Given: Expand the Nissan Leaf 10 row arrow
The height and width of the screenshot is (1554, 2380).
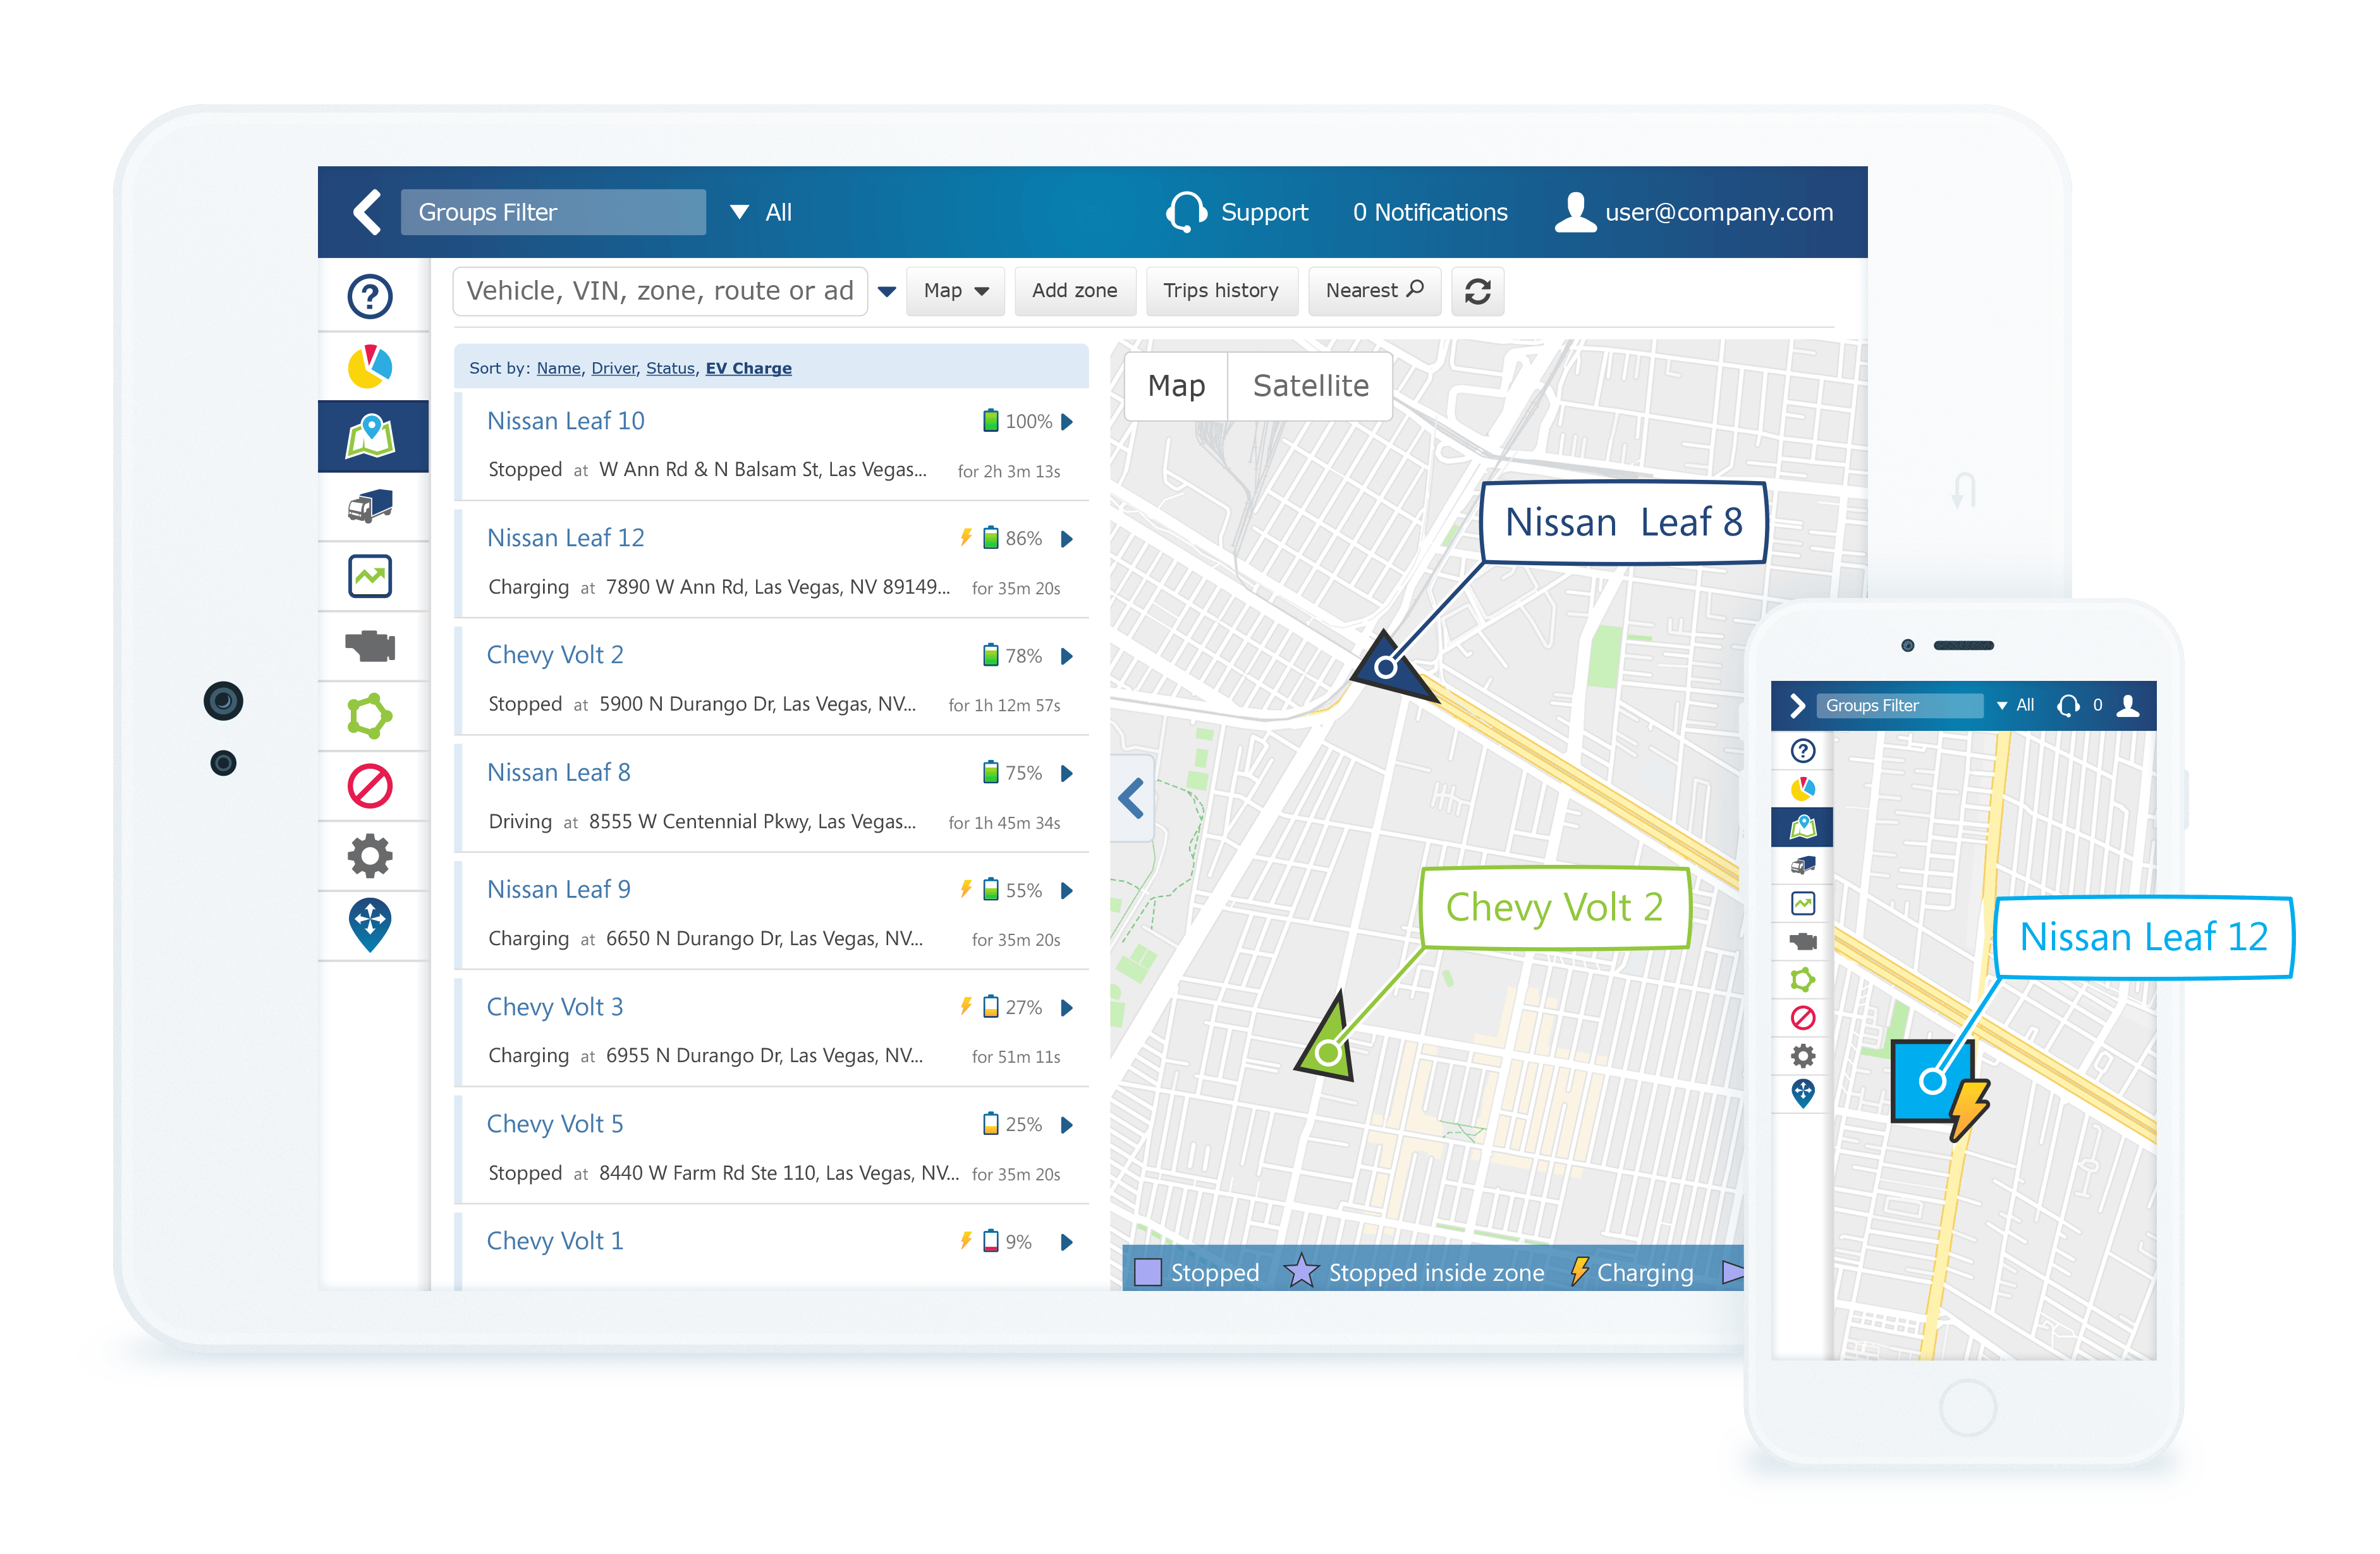Looking at the screenshot, I should coord(1067,422).
